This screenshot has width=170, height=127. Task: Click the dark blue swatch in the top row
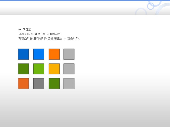(23, 54)
